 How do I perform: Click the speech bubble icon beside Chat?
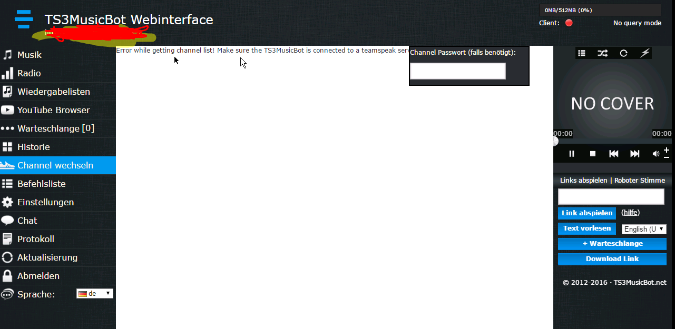click(x=7, y=221)
